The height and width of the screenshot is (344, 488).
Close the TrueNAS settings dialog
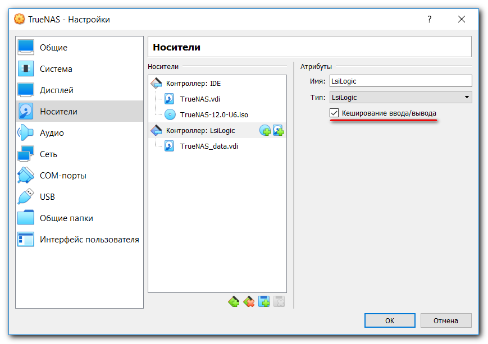point(462,19)
